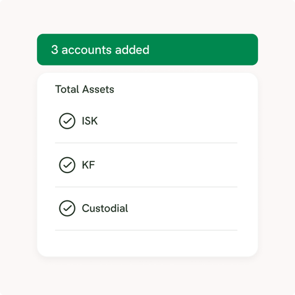
Task: Click the empty area under the Custodial divider
Action: (146, 243)
